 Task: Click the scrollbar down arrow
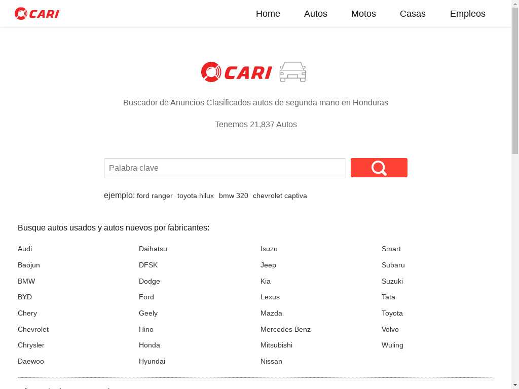[515, 385]
